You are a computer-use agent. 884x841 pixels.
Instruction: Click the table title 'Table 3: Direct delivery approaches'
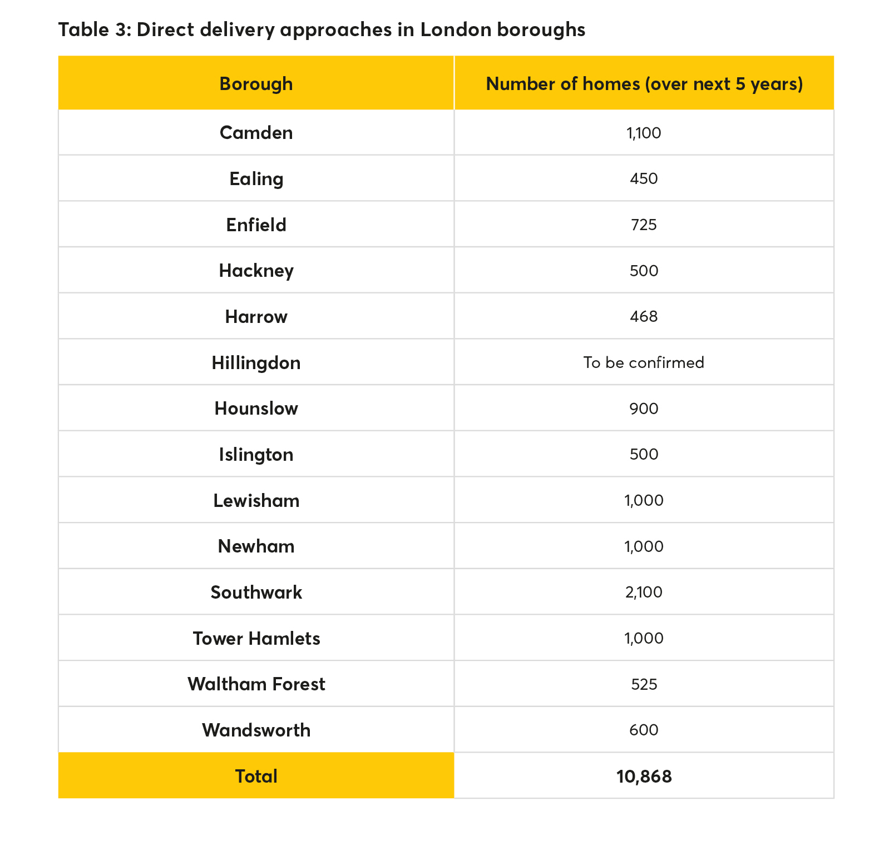coord(322,29)
